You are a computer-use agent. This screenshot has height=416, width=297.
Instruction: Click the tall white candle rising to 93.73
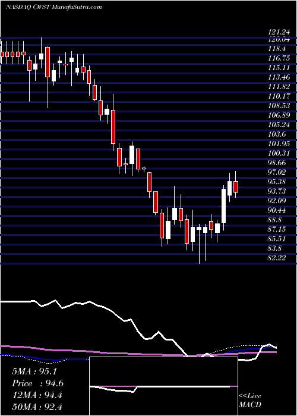(x=224, y=206)
